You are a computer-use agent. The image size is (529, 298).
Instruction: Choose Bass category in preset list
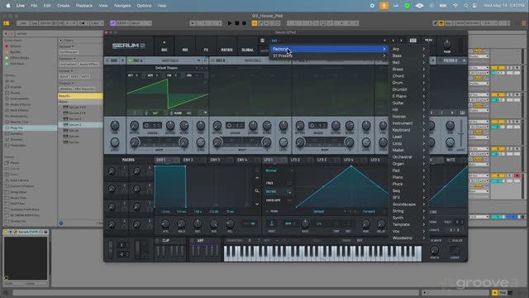407,55
